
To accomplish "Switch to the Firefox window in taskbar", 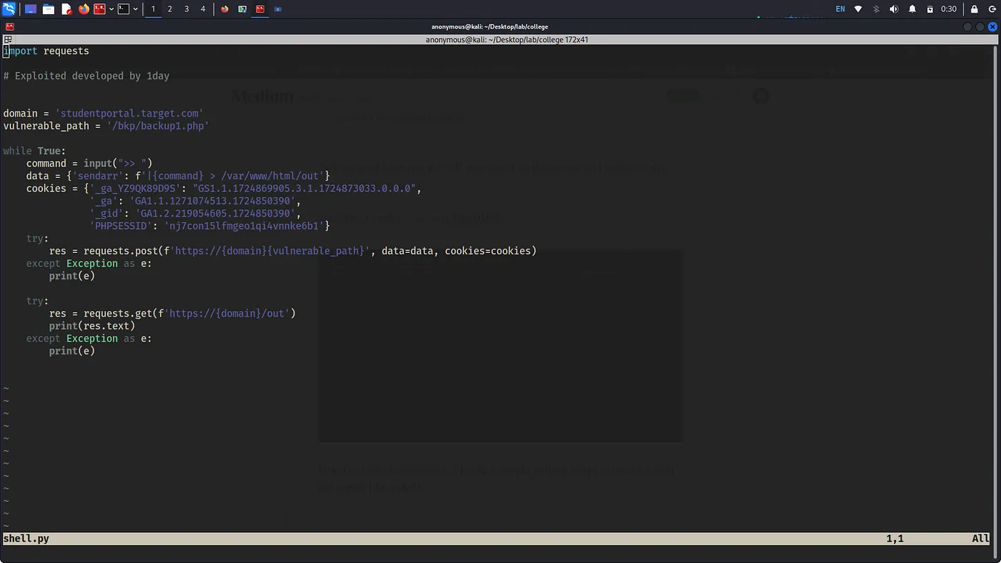I will (225, 9).
